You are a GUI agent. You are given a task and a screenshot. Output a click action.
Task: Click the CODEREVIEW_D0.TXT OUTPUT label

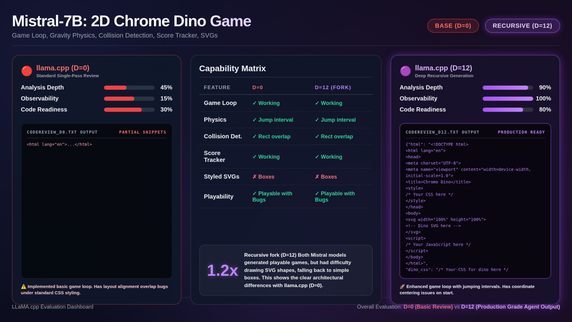(62, 132)
